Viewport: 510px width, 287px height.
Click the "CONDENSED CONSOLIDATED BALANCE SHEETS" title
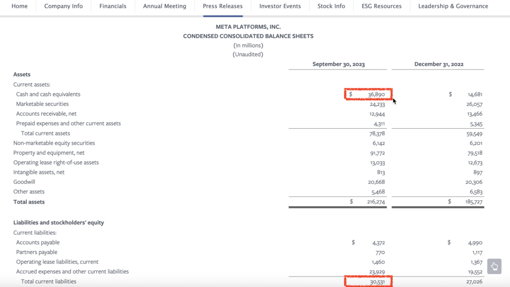[x=248, y=36]
